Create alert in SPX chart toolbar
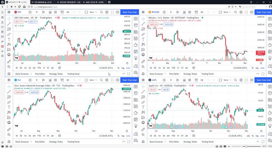This screenshot has height=148, width=272. pos(62,12)
